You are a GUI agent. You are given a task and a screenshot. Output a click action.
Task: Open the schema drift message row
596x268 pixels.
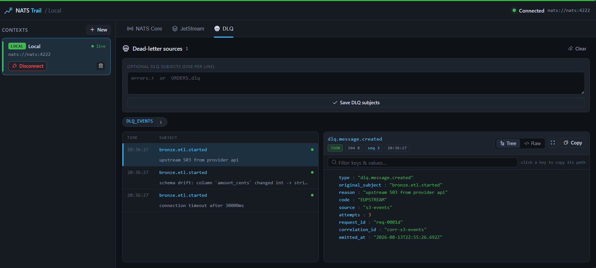[x=221, y=177]
